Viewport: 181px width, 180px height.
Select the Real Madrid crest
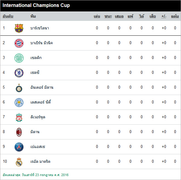point(19,162)
